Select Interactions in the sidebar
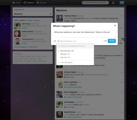The width and height of the screenshot is (137, 120). [33, 9]
